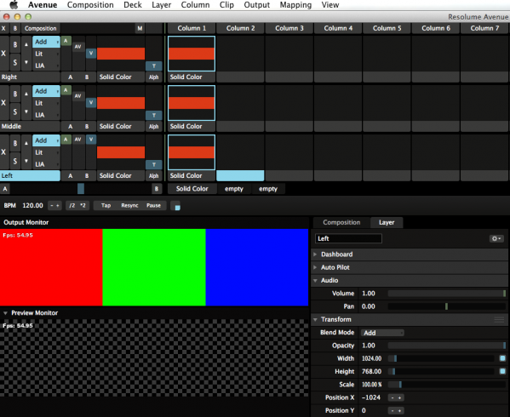The width and height of the screenshot is (510, 417).
Task: Click the X eject button on Right layer
Action: [4, 54]
